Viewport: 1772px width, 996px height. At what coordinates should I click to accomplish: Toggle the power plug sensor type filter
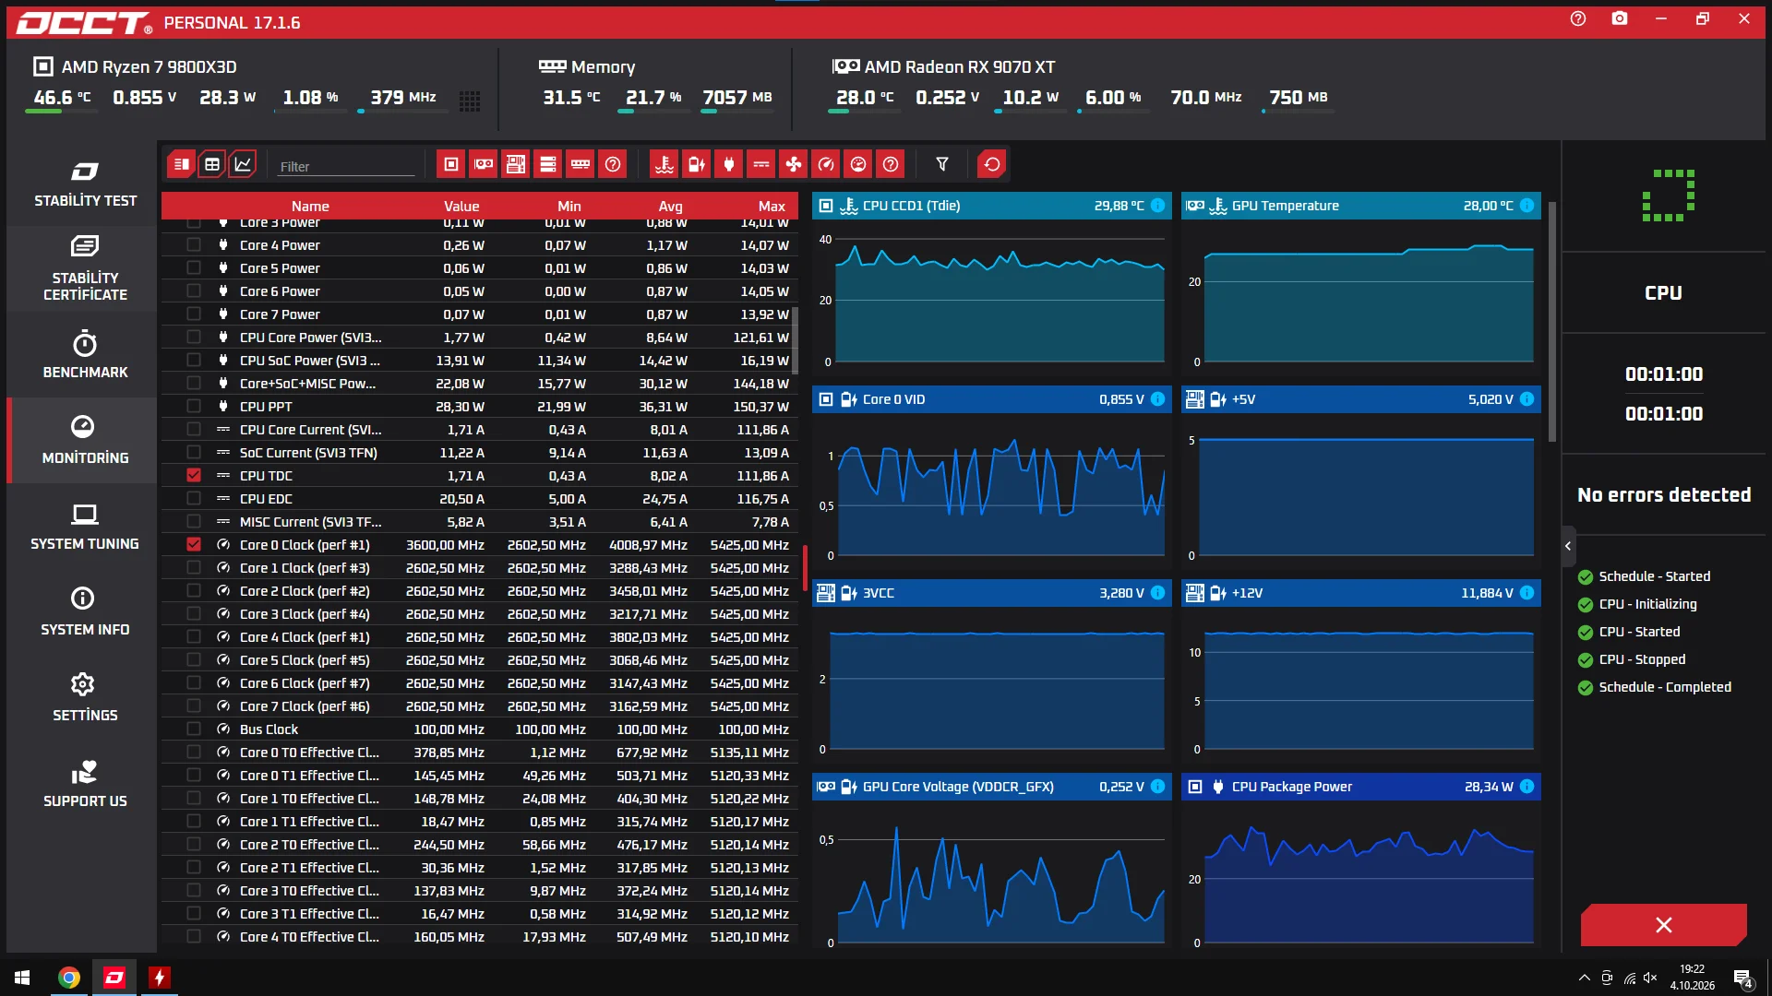point(729,164)
